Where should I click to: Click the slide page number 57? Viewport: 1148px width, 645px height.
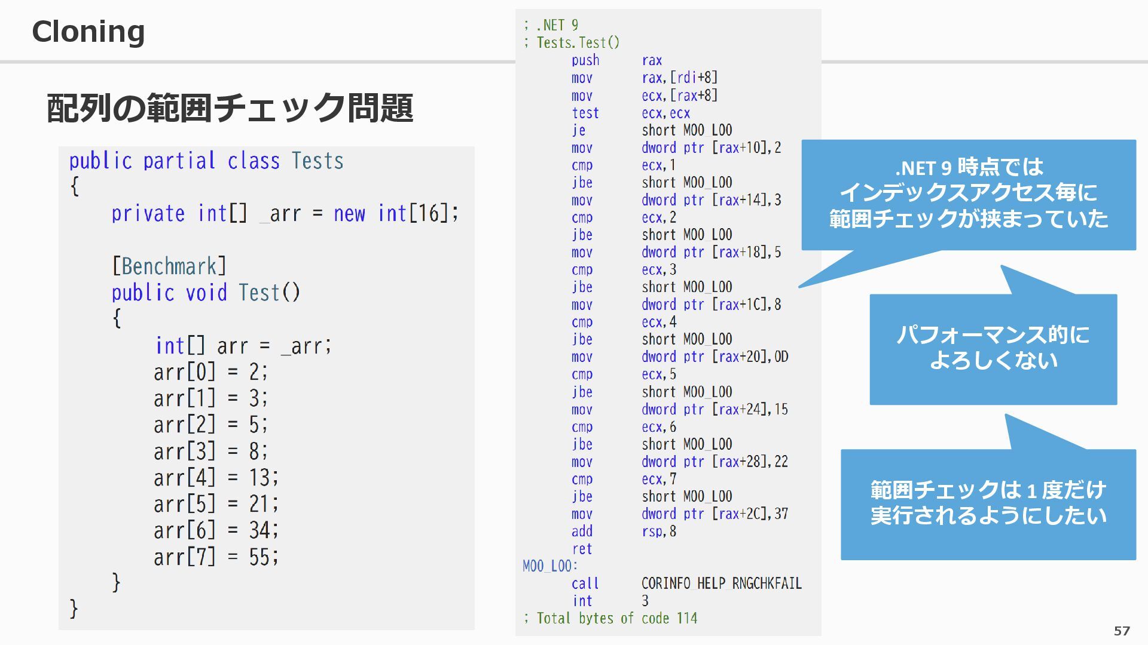pos(1122,631)
